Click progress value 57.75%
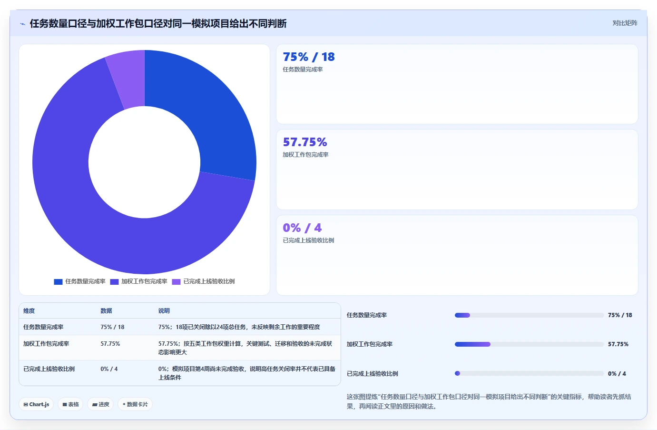Image resolution: width=657 pixels, height=430 pixels. coord(618,344)
